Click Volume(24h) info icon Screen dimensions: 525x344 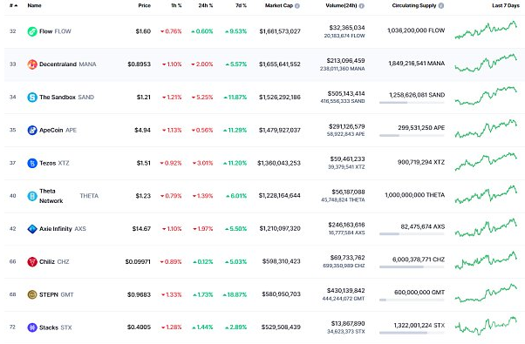coord(362,6)
